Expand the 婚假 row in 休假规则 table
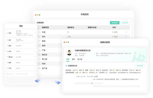153x98 pixels. pyautogui.click(x=39, y=46)
